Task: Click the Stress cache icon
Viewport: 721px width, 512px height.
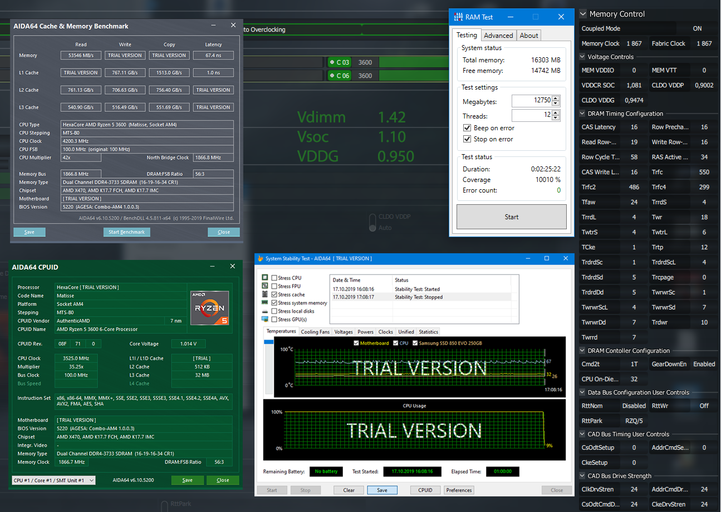Action: pos(266,294)
